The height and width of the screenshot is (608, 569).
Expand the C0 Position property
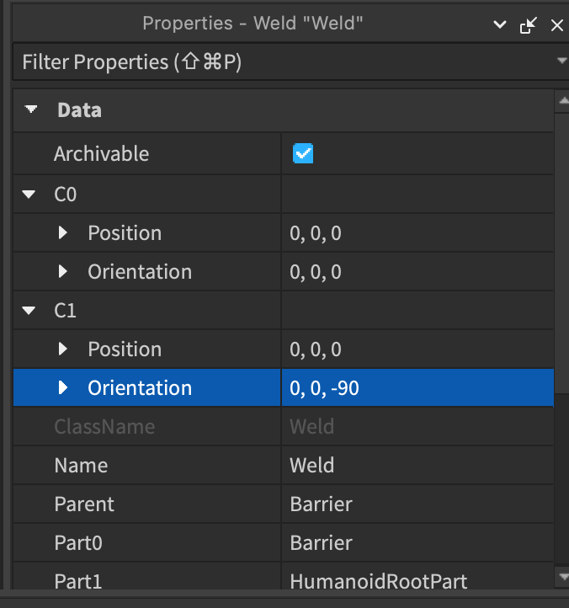[x=63, y=233]
